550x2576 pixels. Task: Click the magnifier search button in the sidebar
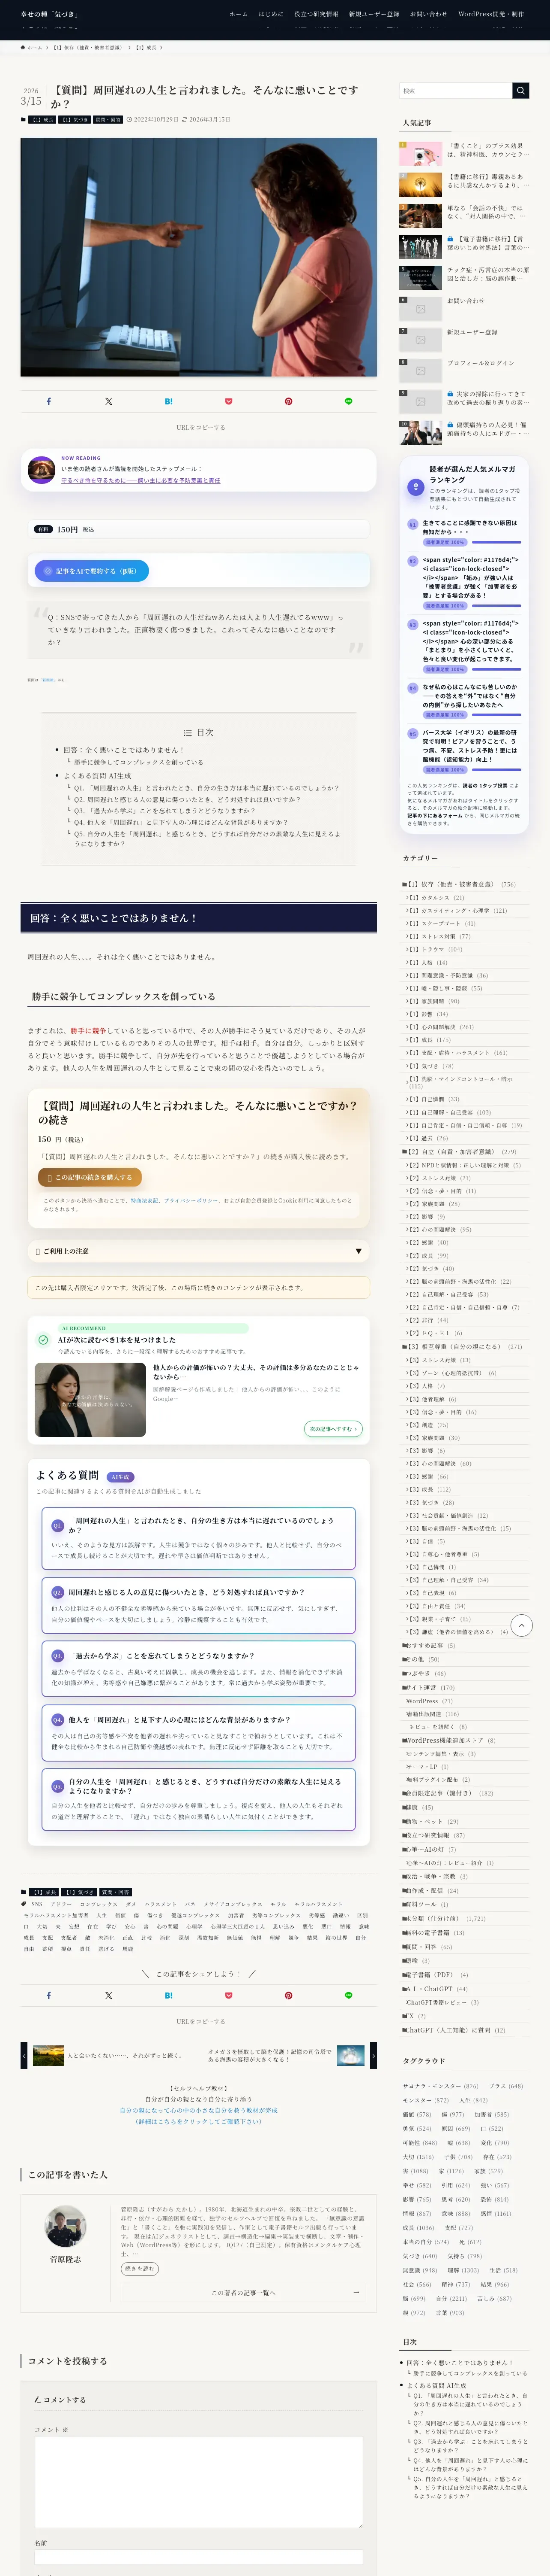(x=520, y=91)
